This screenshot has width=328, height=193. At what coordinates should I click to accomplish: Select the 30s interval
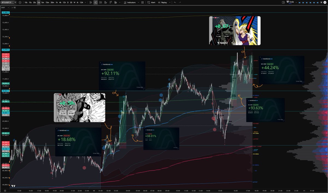34,2
